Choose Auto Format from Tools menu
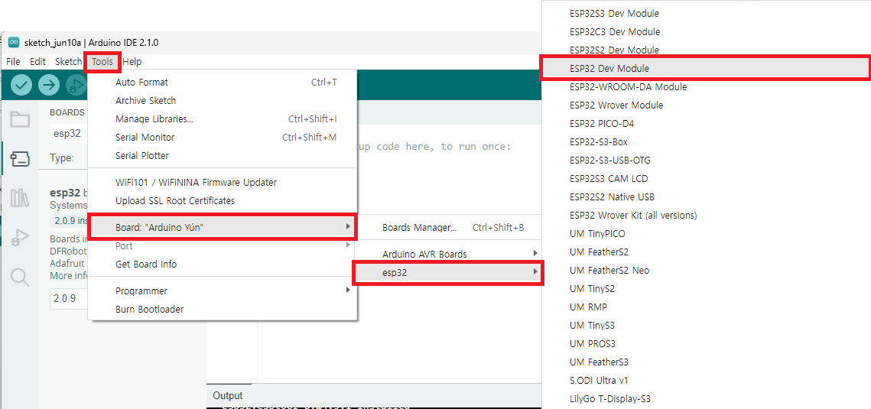The image size is (871, 409). pyautogui.click(x=223, y=82)
